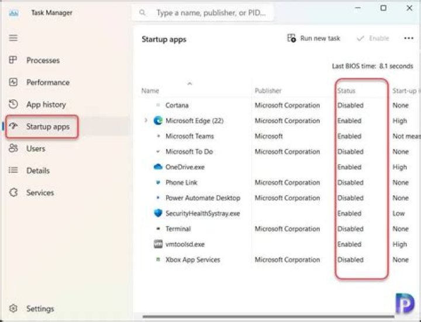
Task: Click Run new task button
Action: point(313,39)
